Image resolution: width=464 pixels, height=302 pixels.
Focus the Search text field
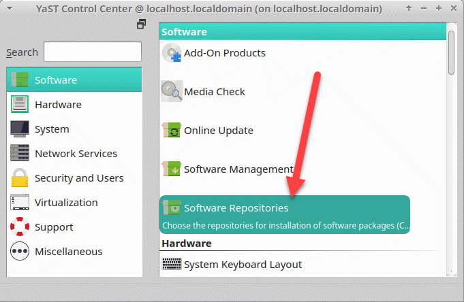[93, 52]
